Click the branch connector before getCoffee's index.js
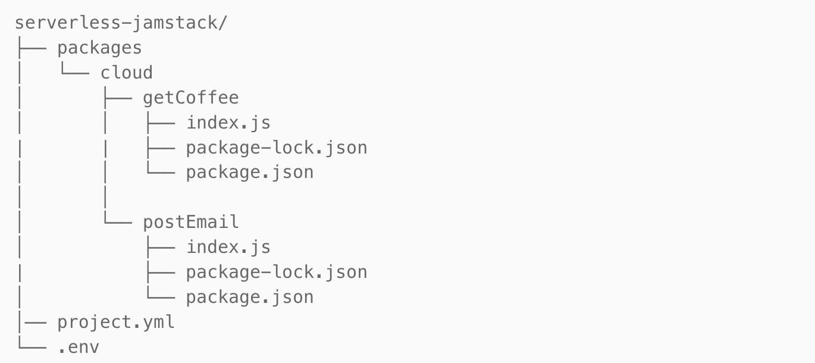The width and height of the screenshot is (815, 363). pos(159,123)
